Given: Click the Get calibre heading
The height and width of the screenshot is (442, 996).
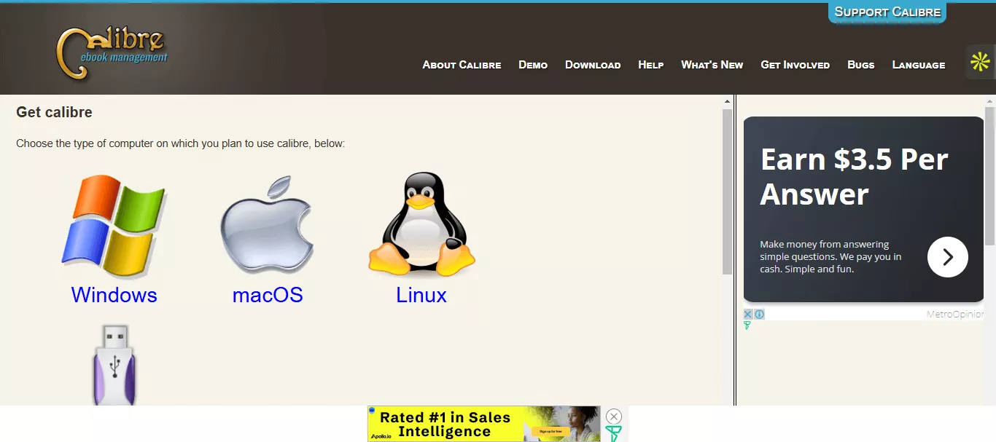Looking at the screenshot, I should pos(54,112).
